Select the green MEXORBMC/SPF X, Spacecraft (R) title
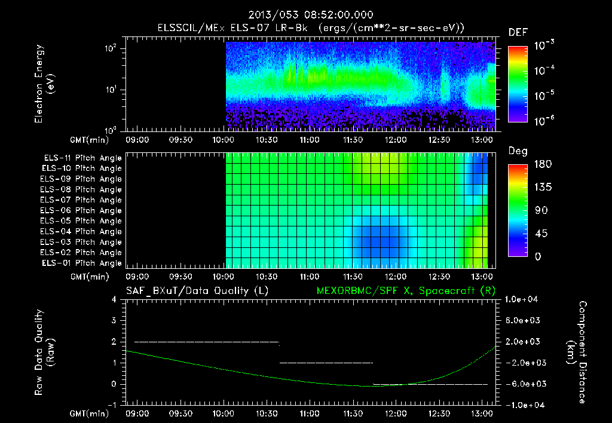Screen dimensions: 612x423 tap(406, 291)
